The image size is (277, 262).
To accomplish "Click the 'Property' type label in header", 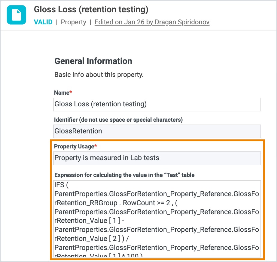I will pyautogui.click(x=73, y=22).
